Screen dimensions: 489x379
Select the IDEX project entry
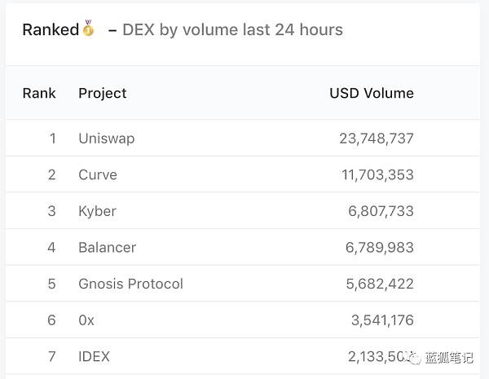95,356
